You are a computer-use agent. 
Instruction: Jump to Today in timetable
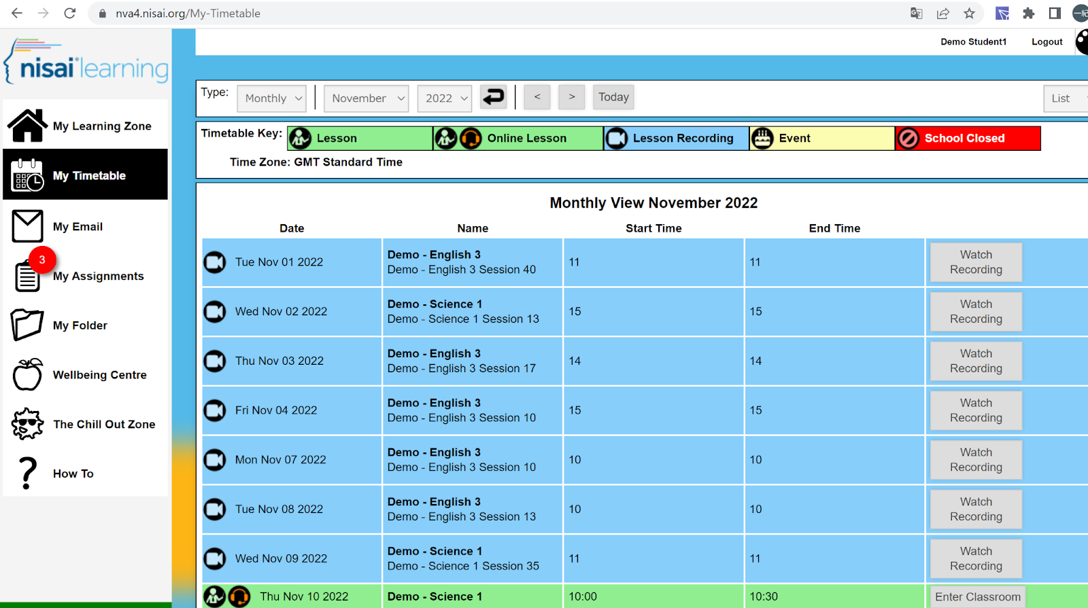(x=613, y=97)
